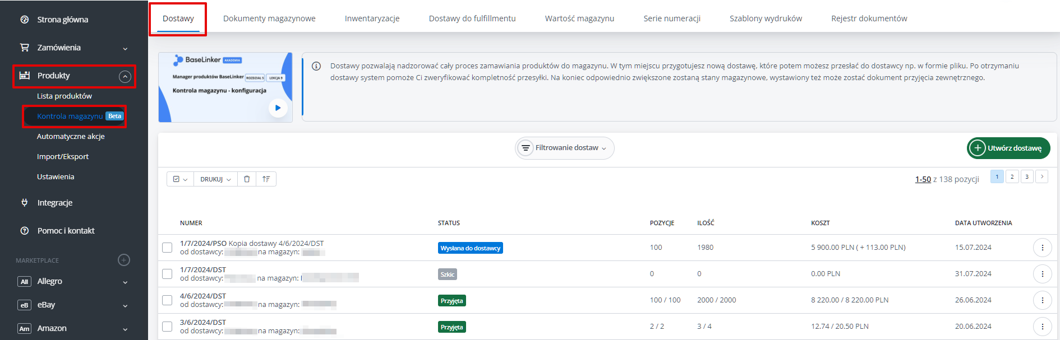Screen dimensions: 1060x340
Task: Switch to the Serie numeracji tab
Action: click(x=672, y=18)
